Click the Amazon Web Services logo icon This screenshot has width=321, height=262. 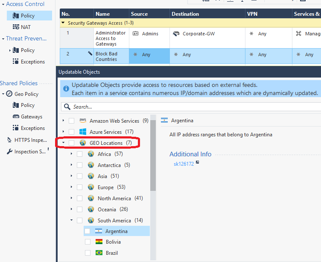click(83, 121)
